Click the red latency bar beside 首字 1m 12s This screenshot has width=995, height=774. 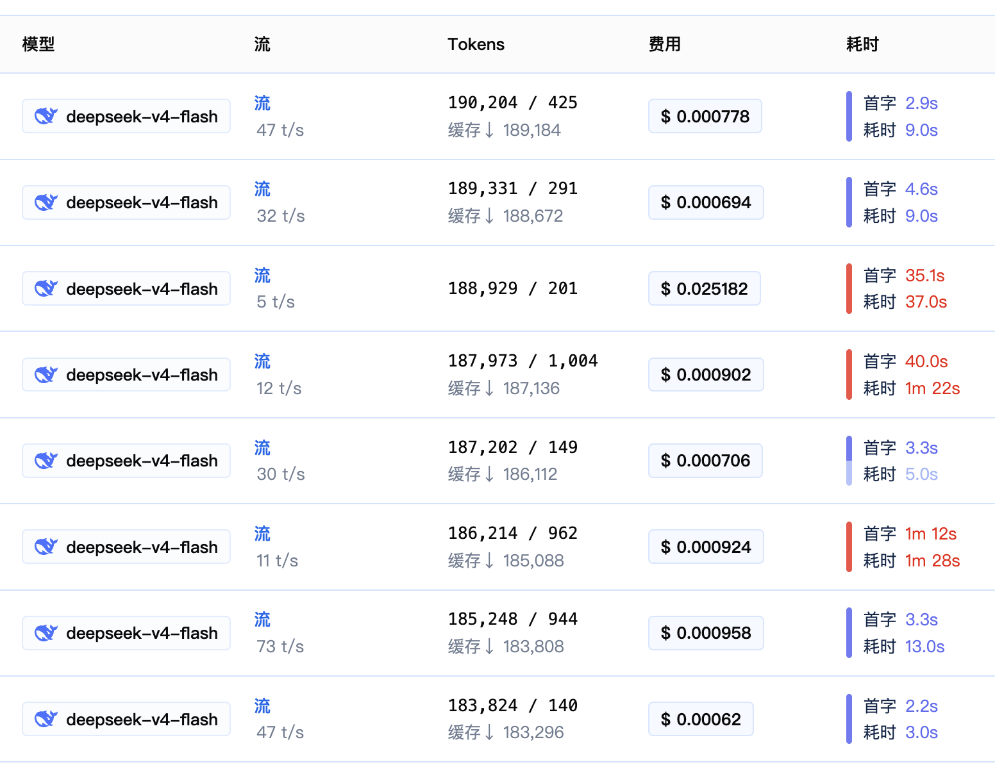coord(849,547)
